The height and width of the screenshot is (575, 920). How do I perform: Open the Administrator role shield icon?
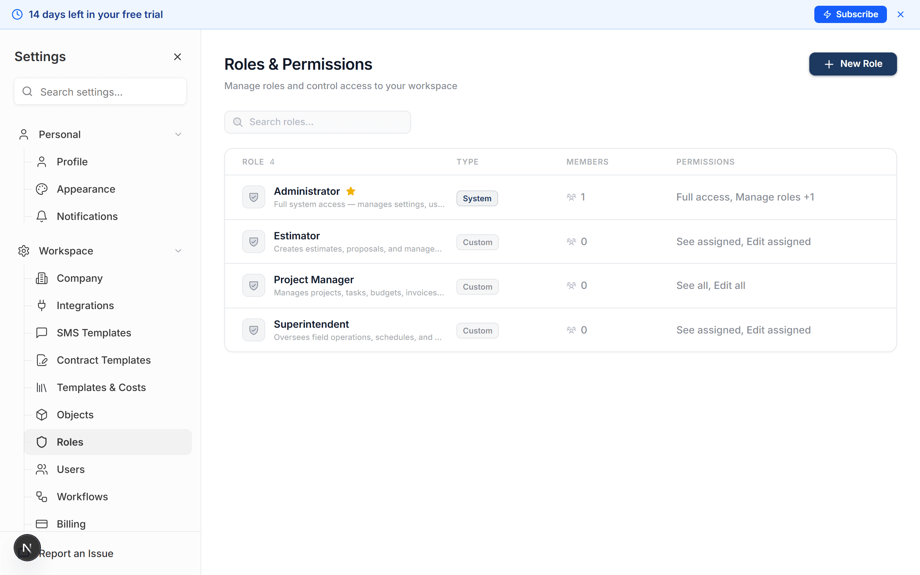(253, 197)
